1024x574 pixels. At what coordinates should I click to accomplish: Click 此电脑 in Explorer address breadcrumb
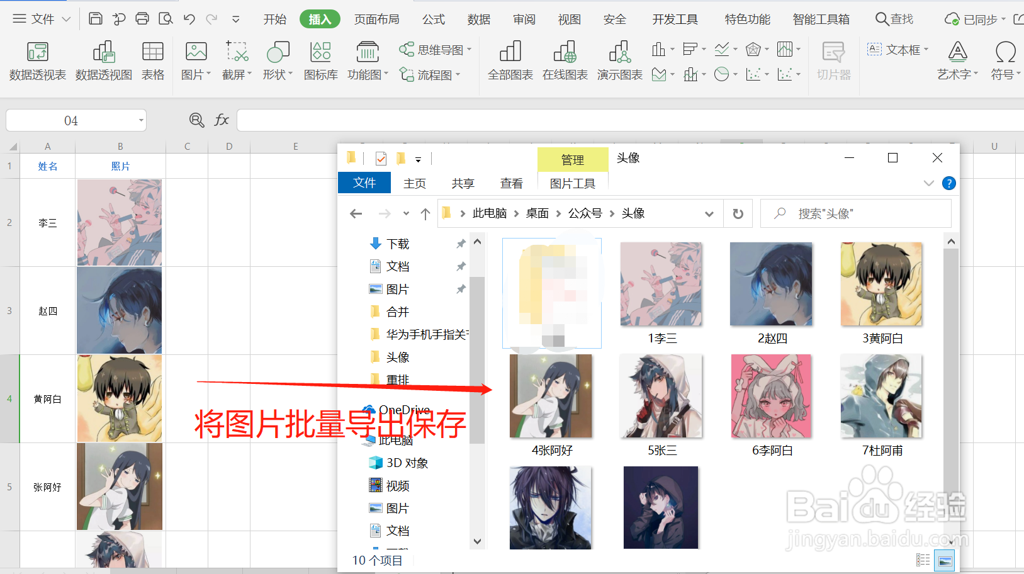tap(490, 213)
